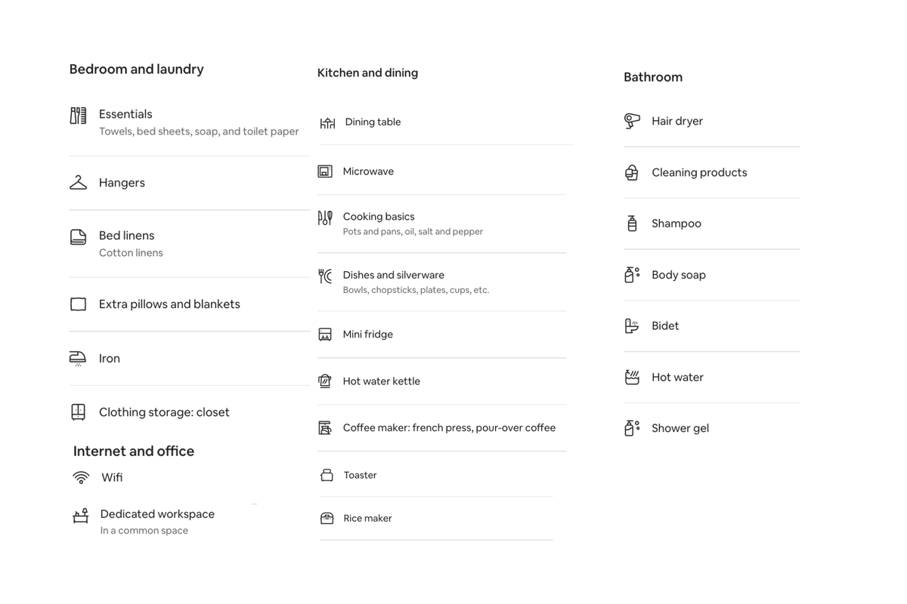Click the Hot water kettle icon
This screenshot has width=907, height=604.
[x=325, y=381]
